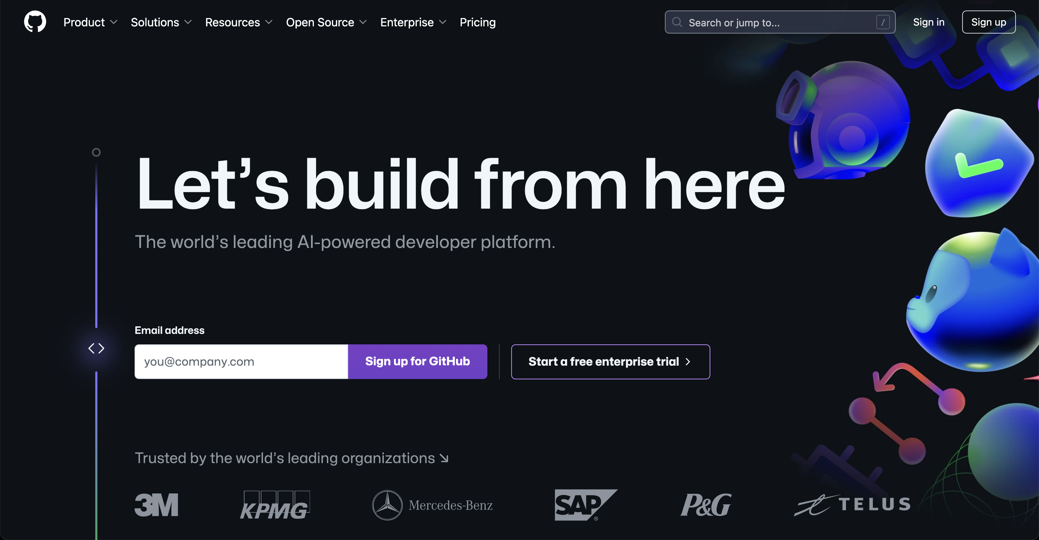Click the green orb decoration icon
This screenshot has width=1039, height=540.
(x=1008, y=468)
